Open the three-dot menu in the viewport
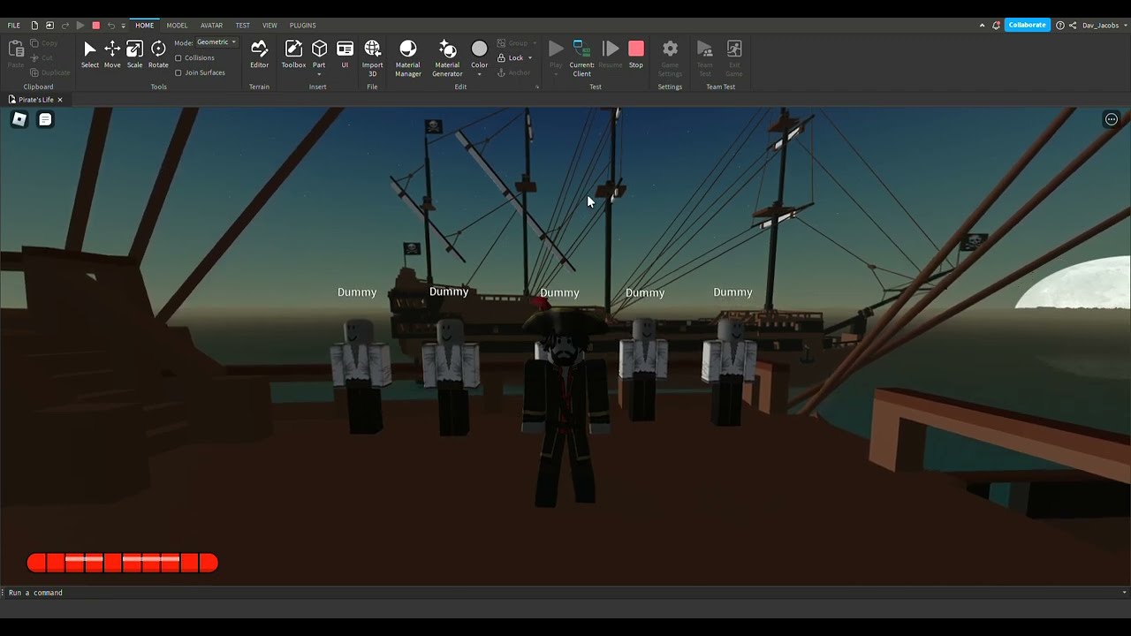The image size is (1131, 636). tap(1112, 119)
